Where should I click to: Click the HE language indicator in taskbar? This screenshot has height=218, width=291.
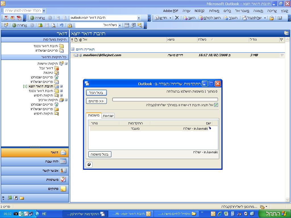coord(44,214)
